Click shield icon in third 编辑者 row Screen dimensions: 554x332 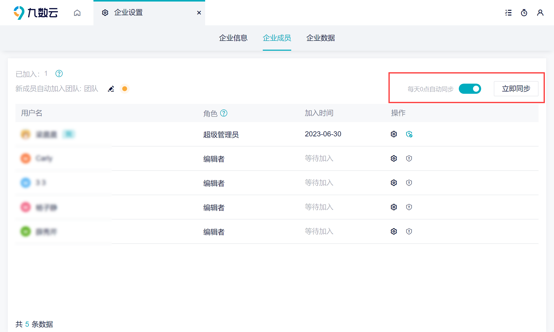[409, 207]
